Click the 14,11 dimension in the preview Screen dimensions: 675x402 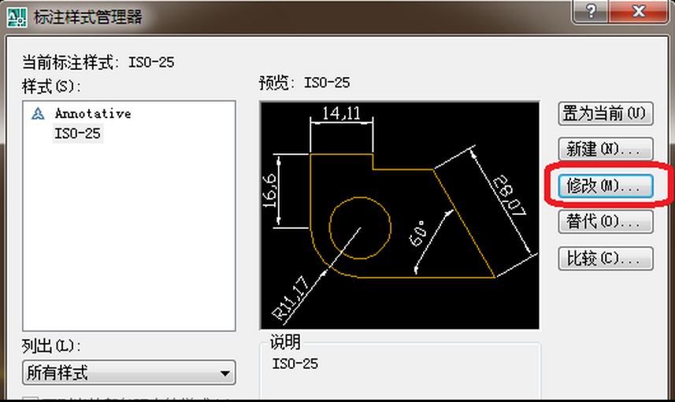point(340,113)
